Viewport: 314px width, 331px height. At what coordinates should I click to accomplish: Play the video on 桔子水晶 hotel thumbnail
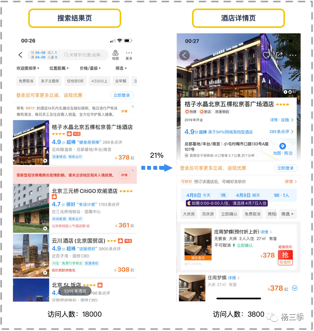coord(45,160)
